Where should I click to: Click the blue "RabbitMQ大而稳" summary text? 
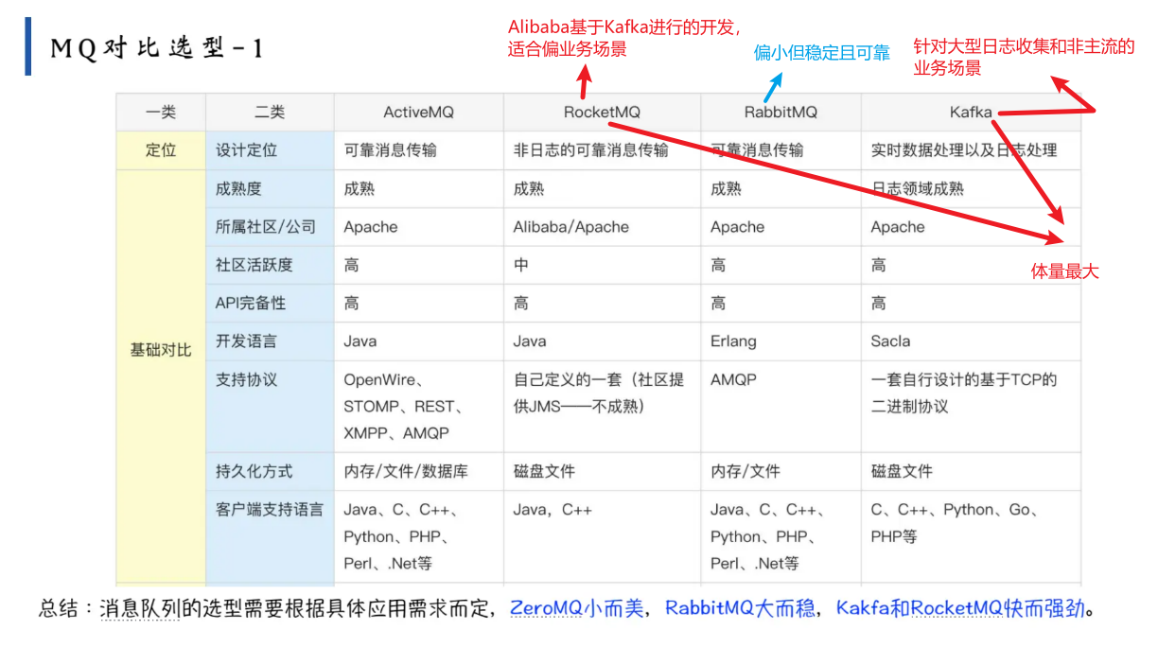click(x=741, y=607)
